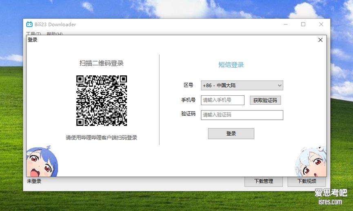Click the 请输入手机号 phone number field
Viewport: 353px width, 211px height.
(222, 100)
